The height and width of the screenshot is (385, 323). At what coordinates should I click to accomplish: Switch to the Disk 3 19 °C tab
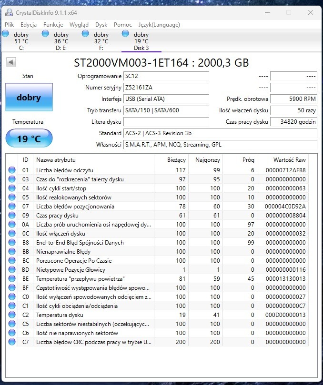141,41
